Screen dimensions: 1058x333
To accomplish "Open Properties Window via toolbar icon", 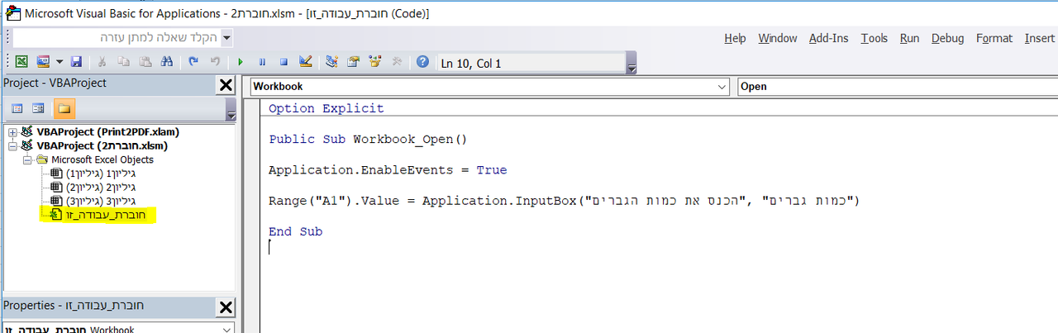I will click(354, 62).
